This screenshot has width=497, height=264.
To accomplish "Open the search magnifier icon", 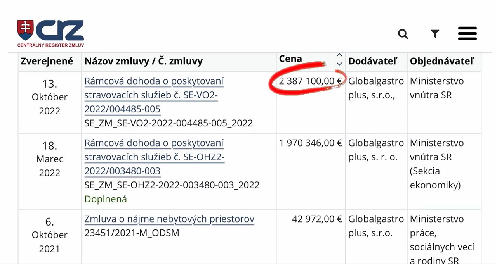I will coord(403,34).
